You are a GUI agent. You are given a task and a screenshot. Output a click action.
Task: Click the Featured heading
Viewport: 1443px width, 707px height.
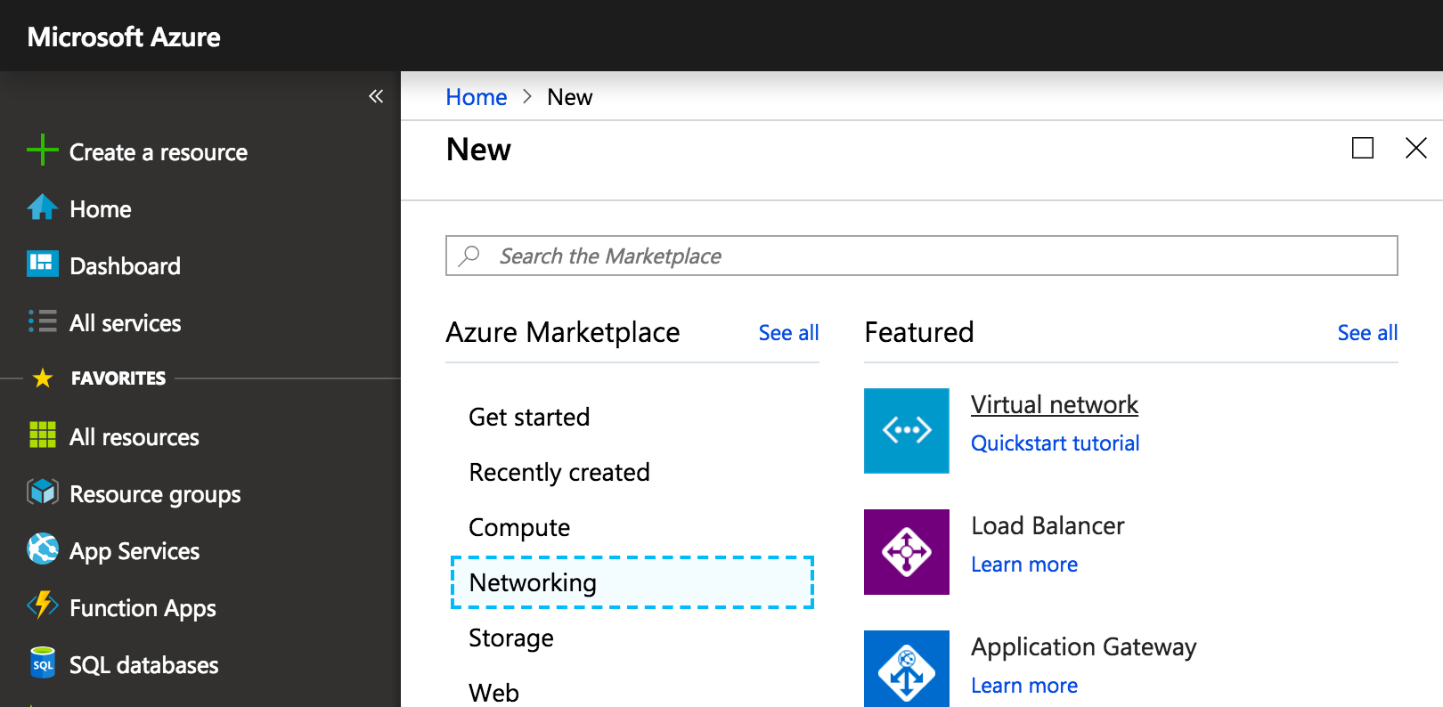[919, 332]
